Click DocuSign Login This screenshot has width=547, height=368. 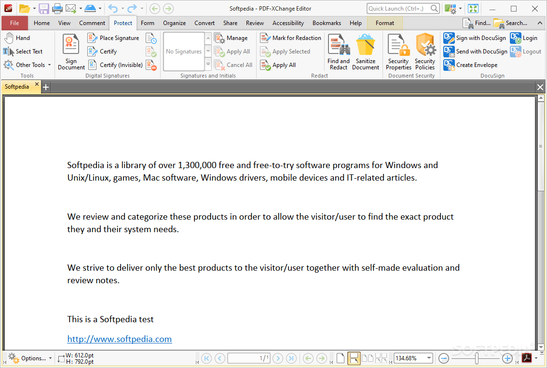click(524, 38)
